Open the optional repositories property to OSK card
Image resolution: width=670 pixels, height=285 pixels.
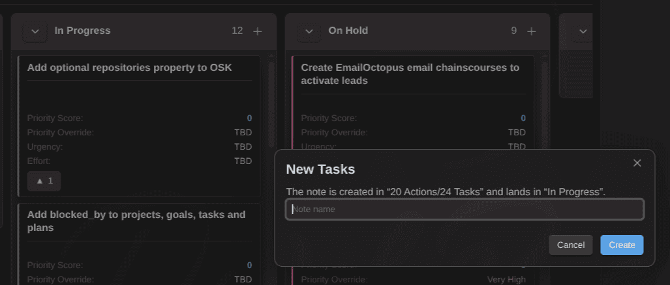coord(129,67)
